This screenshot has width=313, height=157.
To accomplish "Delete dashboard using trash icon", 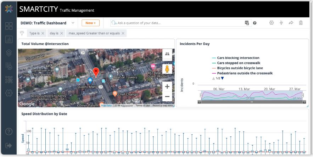I will point(301,23).
